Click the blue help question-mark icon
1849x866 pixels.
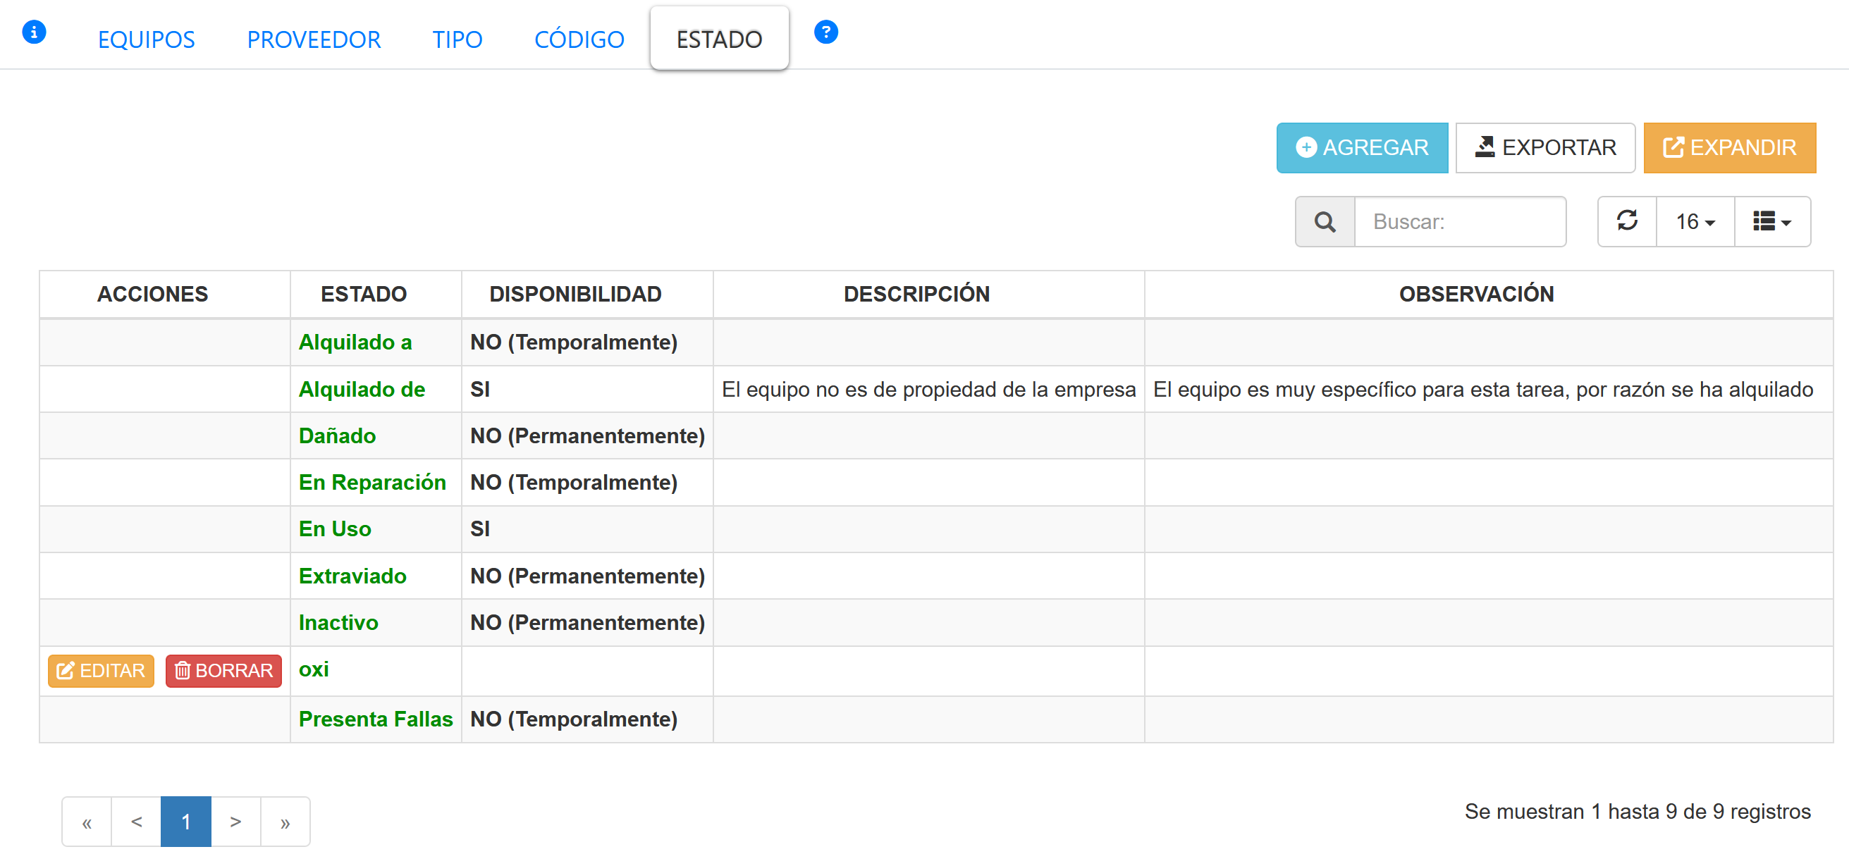[825, 32]
